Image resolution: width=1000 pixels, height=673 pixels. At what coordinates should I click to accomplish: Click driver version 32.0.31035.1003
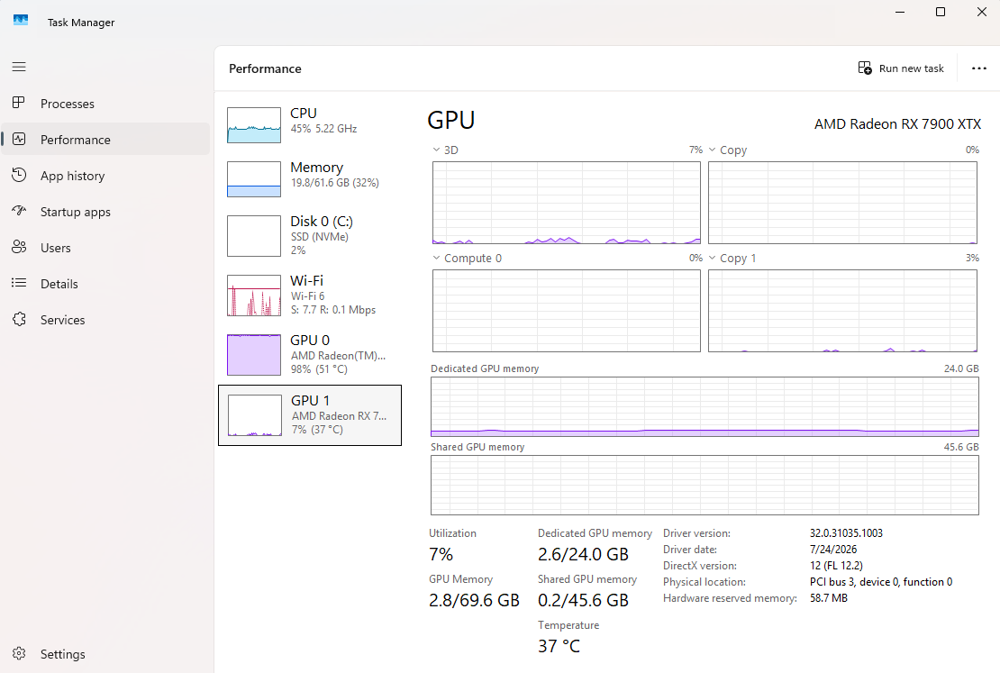pos(846,532)
